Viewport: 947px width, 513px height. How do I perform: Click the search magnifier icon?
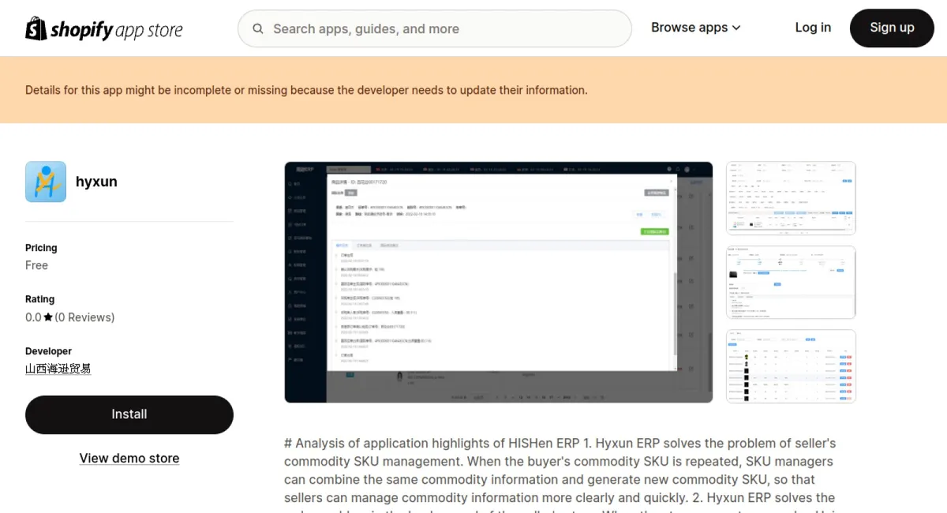[258, 29]
